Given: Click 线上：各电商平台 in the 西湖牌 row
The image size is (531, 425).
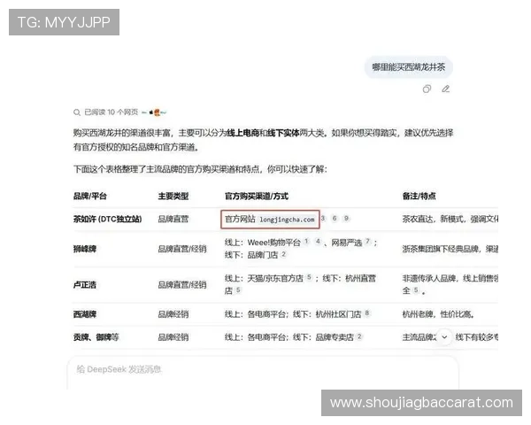Looking at the screenshot, I should (256, 314).
